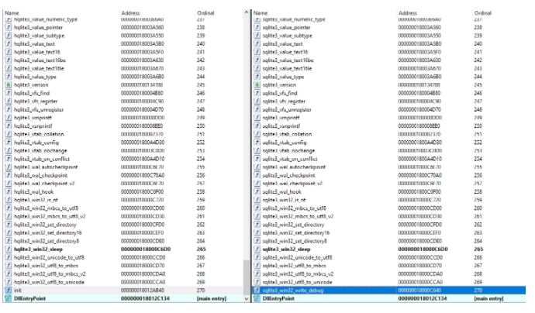The width and height of the screenshot is (535, 313).
Task: Click the function icon beside hqlite3_wal_hook
Action: click(x=9, y=191)
